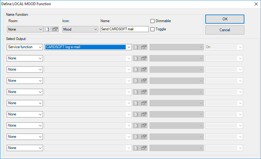
Task: Click the new room icon beside Room dropdown
Action: click(x=47, y=29)
